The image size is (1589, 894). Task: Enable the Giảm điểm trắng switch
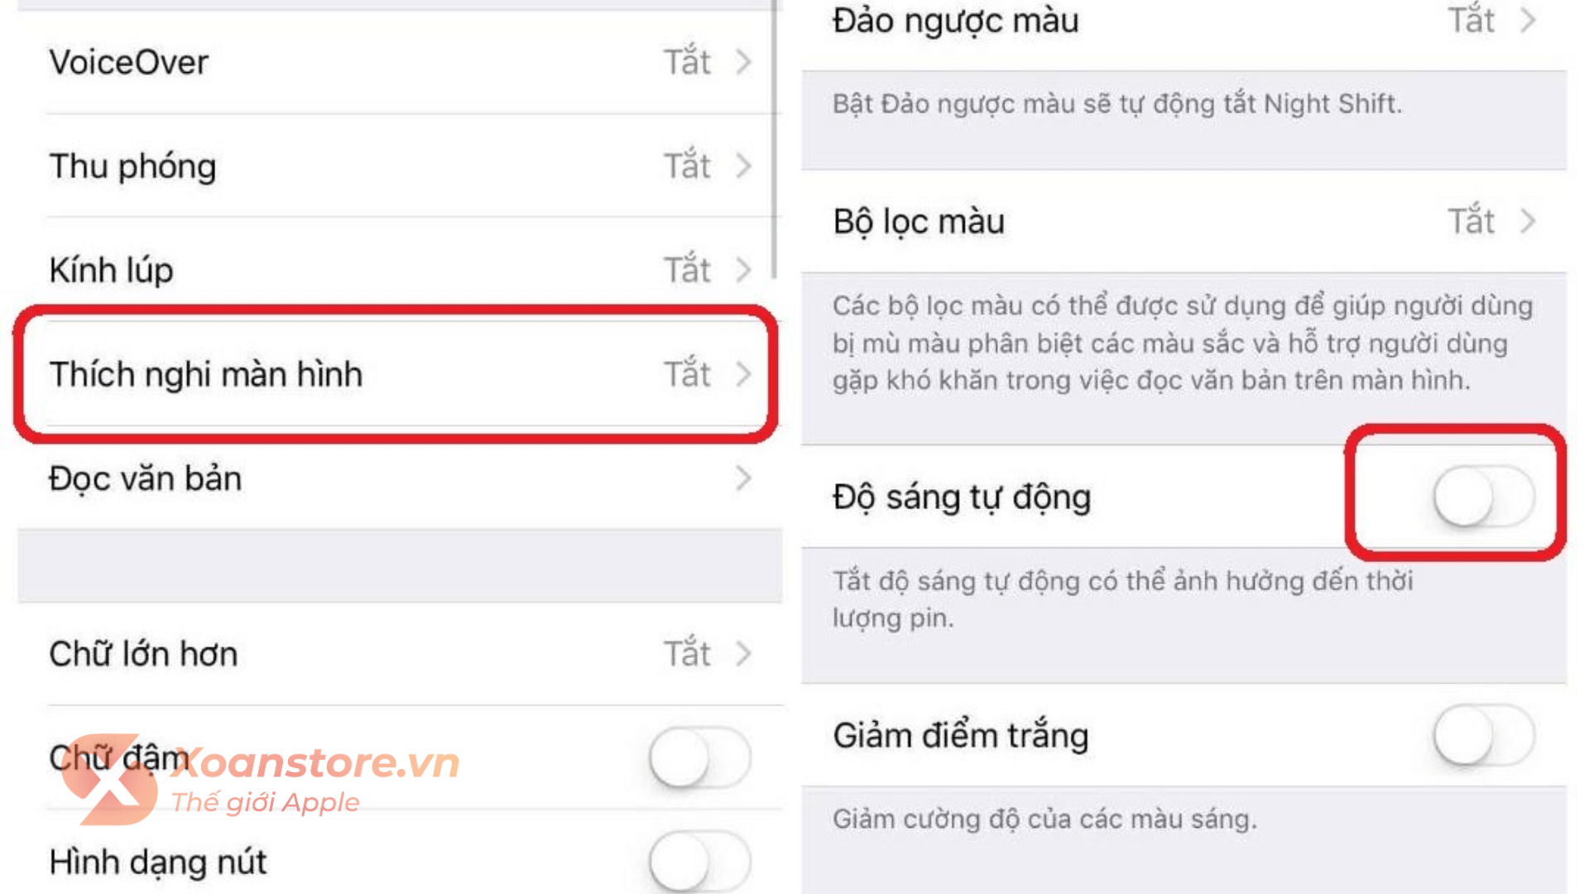coord(1485,735)
